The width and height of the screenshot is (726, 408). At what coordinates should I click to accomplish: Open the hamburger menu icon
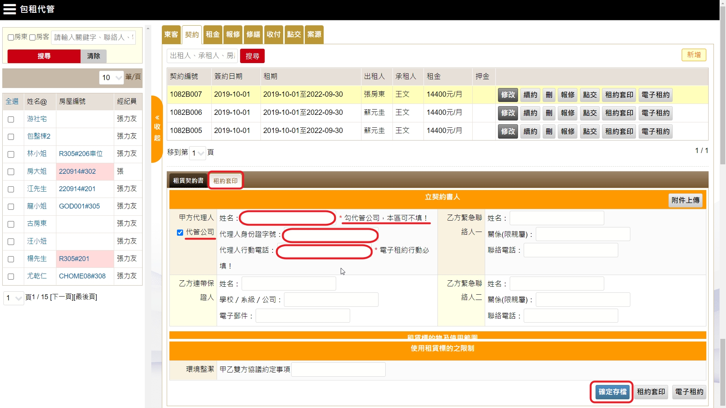(9, 9)
